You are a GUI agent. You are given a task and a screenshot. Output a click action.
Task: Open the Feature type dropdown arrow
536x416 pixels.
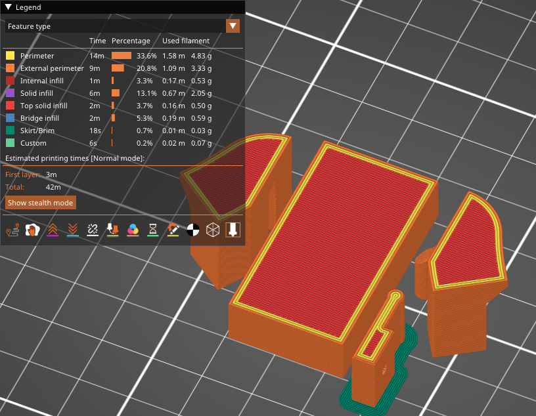coord(233,26)
